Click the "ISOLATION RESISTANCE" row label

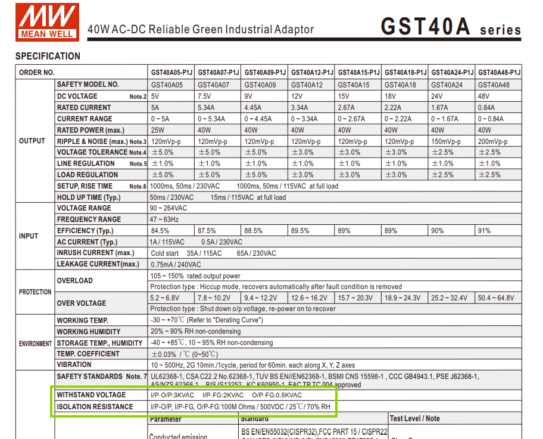(x=95, y=407)
